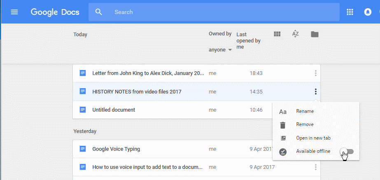The width and height of the screenshot is (380, 180).
Task: Open more options for How to use voice input
Action: [315, 167]
